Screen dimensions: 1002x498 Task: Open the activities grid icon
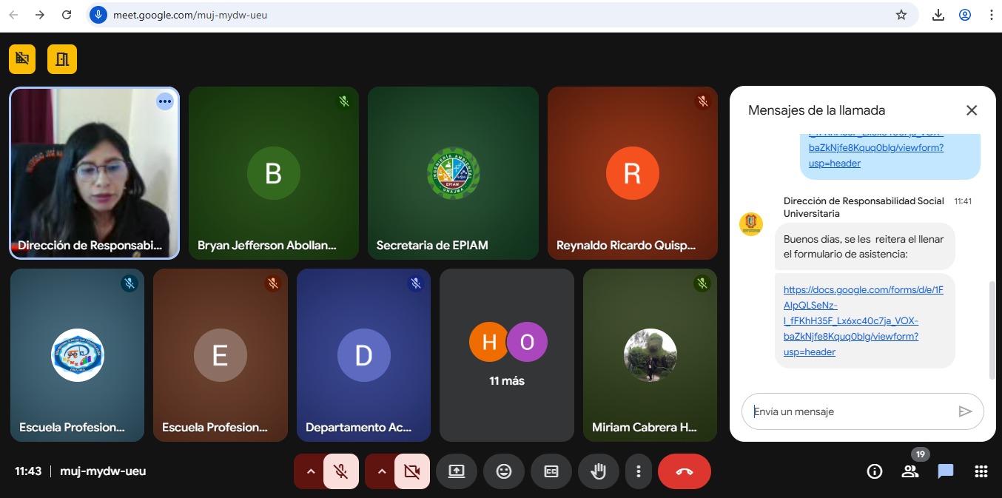[981, 471]
